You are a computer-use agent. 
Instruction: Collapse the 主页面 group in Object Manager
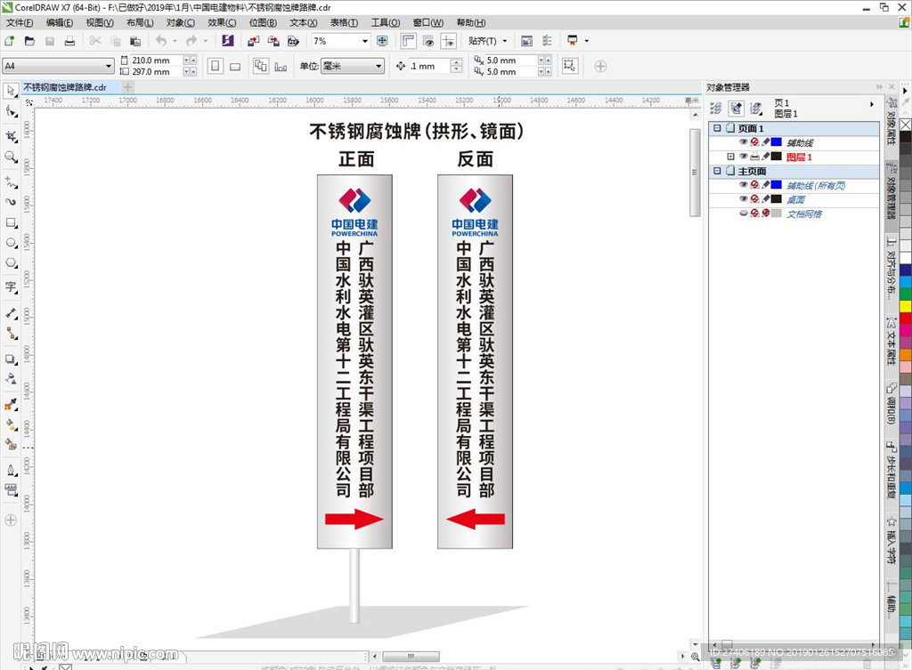tap(717, 169)
